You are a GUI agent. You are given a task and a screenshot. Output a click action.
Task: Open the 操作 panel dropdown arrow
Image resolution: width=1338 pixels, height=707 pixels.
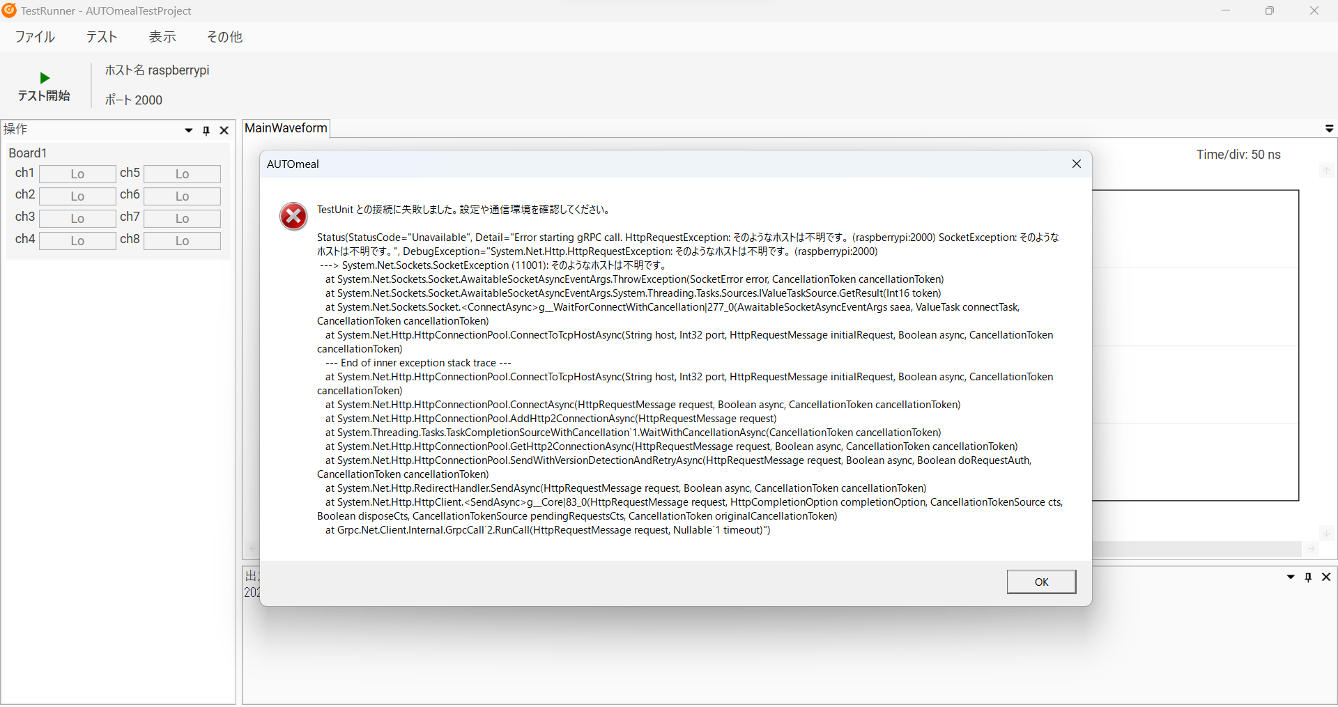[188, 130]
